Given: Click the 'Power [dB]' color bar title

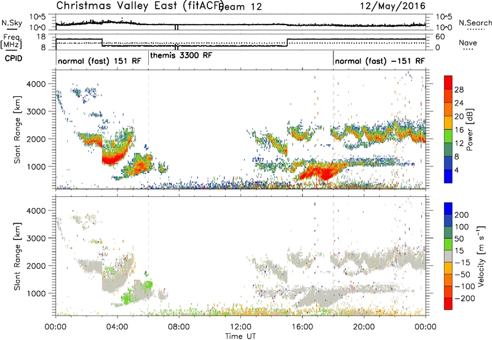Looking at the screenshot, I should click(x=469, y=129).
